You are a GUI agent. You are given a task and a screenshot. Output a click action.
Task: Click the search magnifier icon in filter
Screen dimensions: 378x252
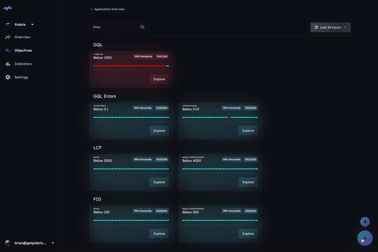tap(142, 27)
